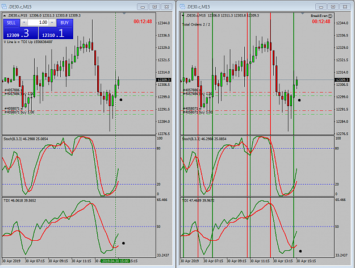Expand one-click trading panel arrow in right chart
The width and height of the screenshot is (355, 268).
[183, 16]
